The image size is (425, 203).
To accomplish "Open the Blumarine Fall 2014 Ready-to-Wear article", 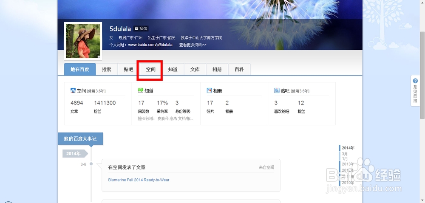I will tap(139, 180).
